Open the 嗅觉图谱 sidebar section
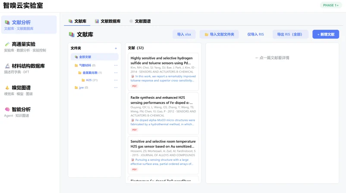 [29, 90]
